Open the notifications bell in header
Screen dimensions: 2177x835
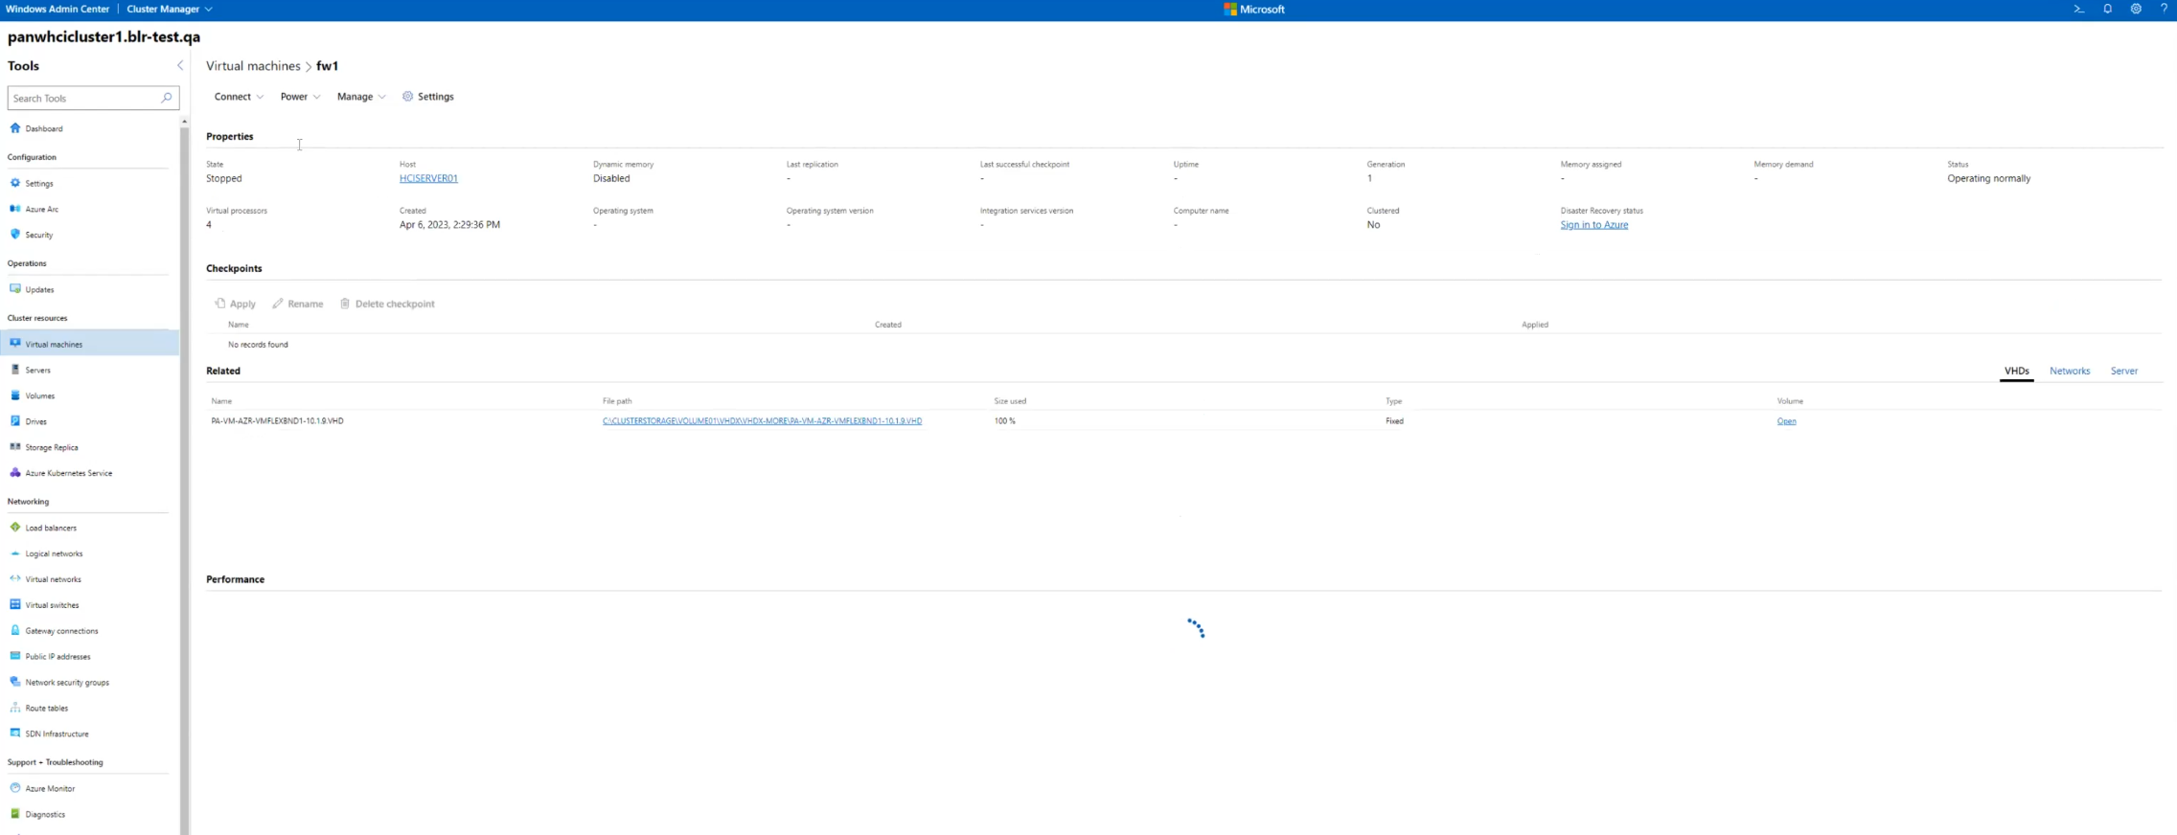click(x=2107, y=9)
